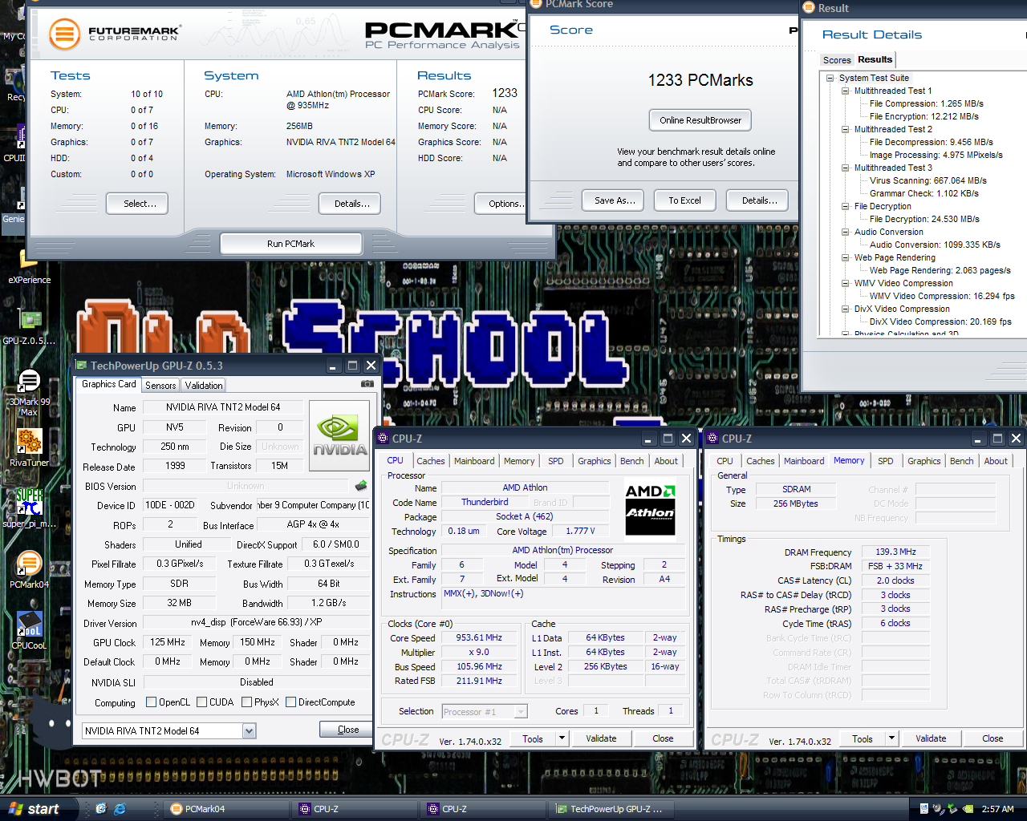Switch to second CPU-Z taskbar button
The width and height of the screenshot is (1027, 821).
[485, 809]
